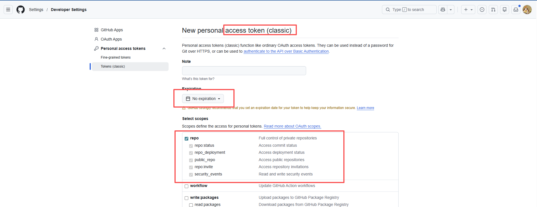Open the repositories icon in the header
The image size is (537, 207).
[x=505, y=10]
